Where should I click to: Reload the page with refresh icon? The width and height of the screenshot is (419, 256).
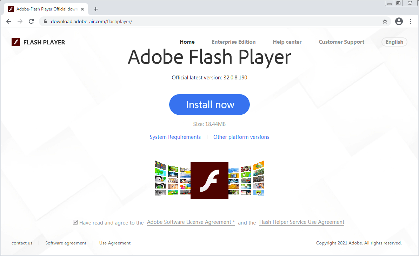[x=31, y=21]
